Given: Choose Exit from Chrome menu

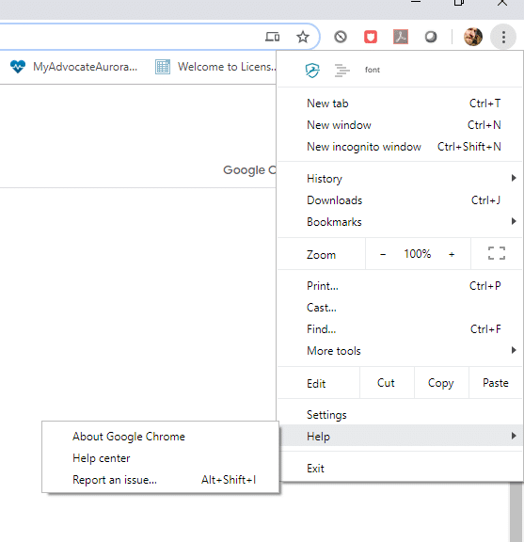Looking at the screenshot, I should point(400,469).
